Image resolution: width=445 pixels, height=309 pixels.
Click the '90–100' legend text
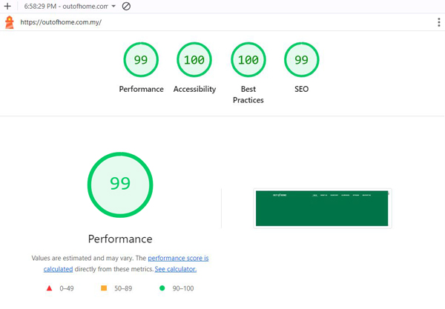(x=183, y=288)
